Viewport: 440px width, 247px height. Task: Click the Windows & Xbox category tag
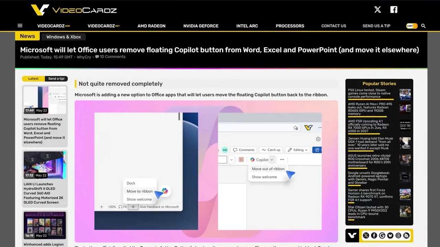[x=64, y=37]
